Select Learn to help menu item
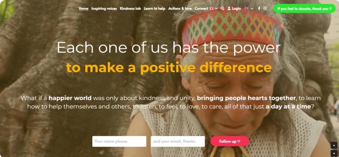The width and height of the screenshot is (339, 157). [155, 8]
